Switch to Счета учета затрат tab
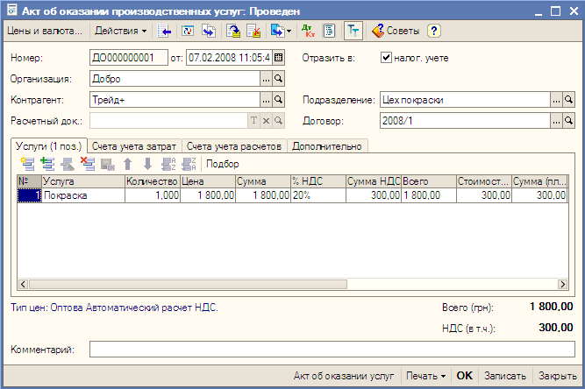585x389 pixels. click(x=134, y=145)
